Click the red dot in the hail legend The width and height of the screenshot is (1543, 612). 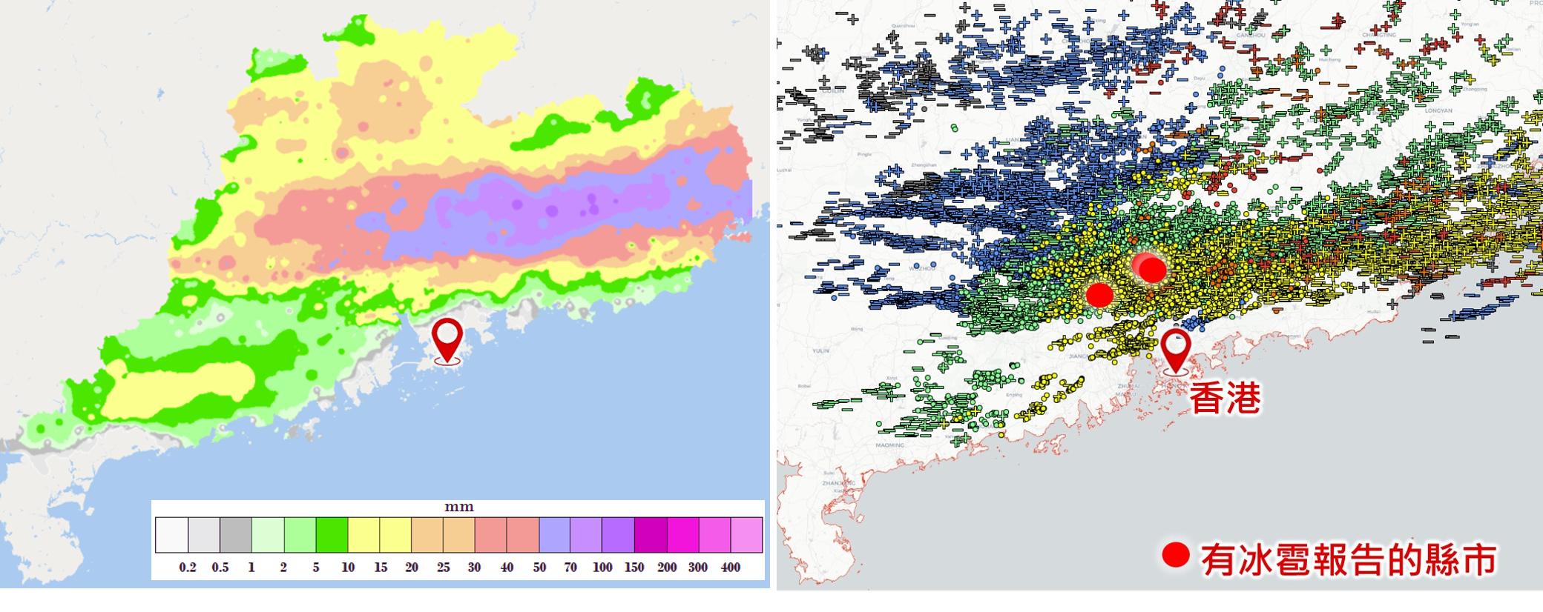[x=1176, y=555]
